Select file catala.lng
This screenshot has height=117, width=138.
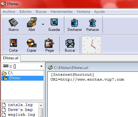(x=20, y=105)
